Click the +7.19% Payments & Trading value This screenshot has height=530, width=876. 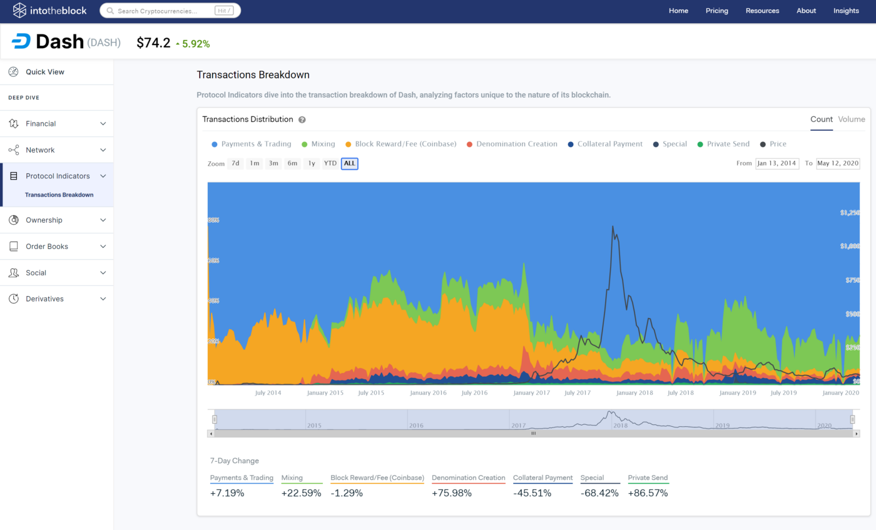coord(227,493)
